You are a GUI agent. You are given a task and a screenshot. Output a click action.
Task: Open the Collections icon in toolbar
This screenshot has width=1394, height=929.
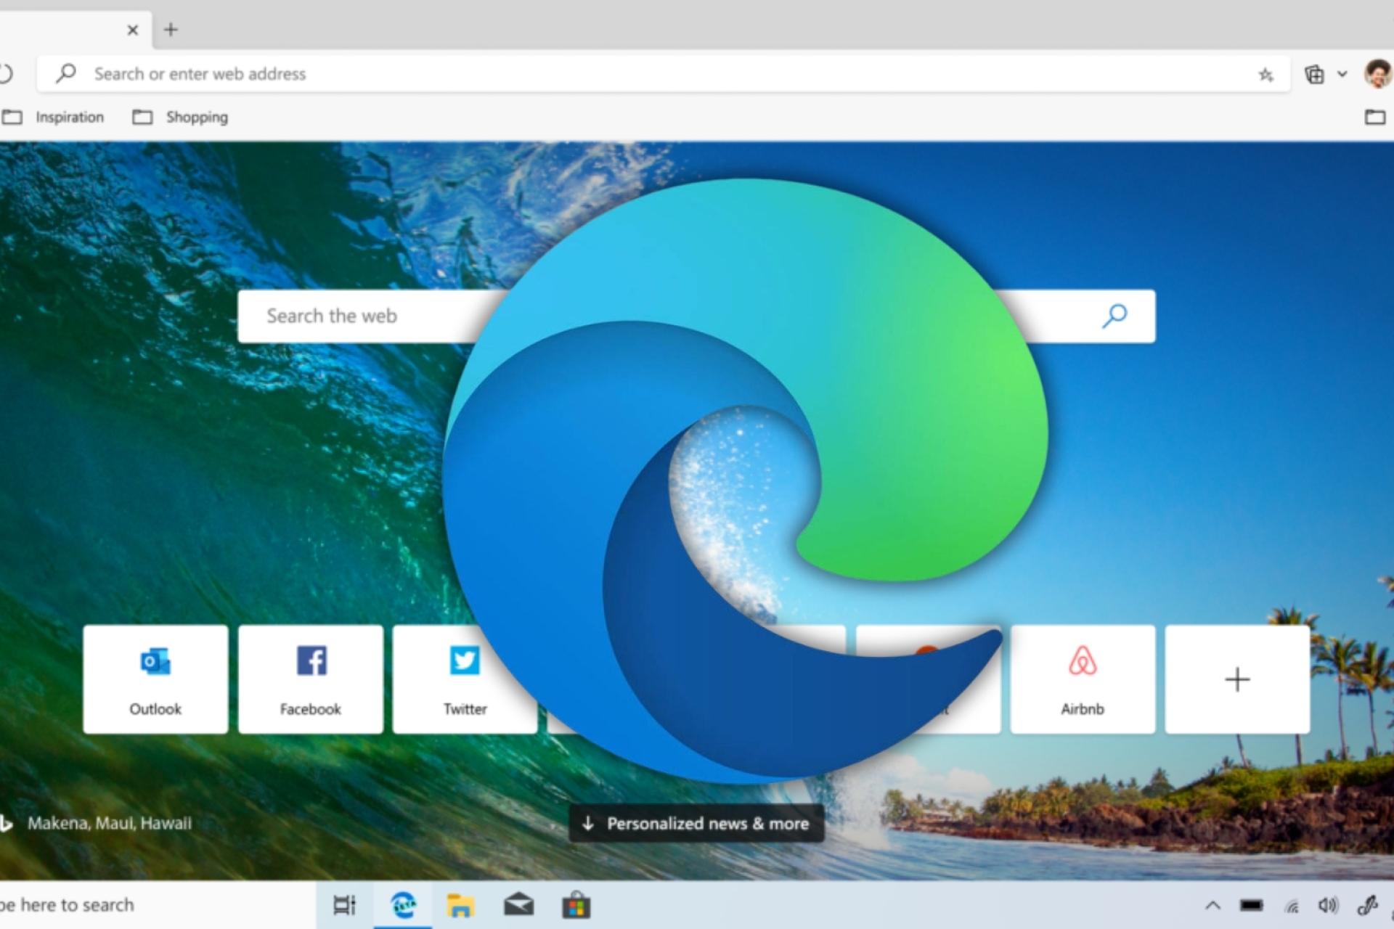[1314, 75]
